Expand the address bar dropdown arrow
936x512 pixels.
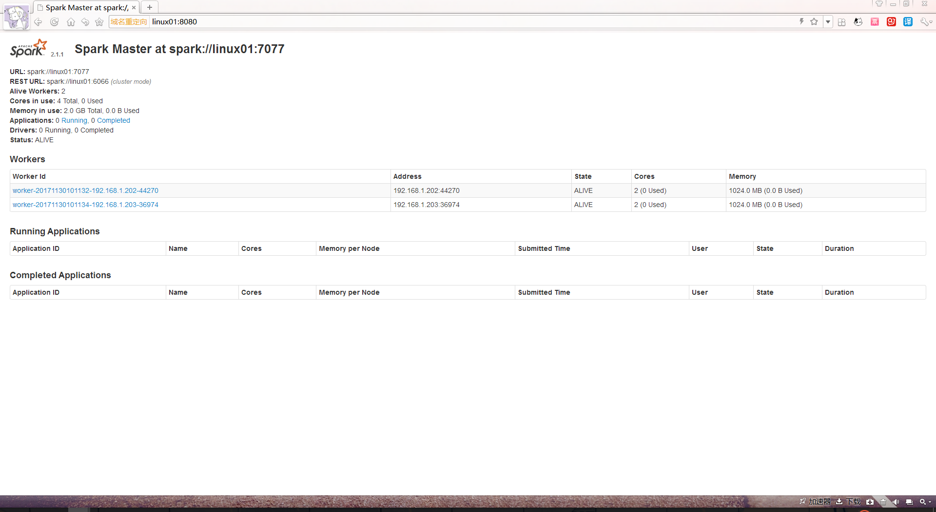(828, 22)
